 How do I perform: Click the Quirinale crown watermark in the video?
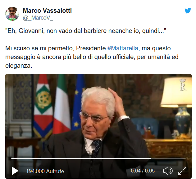(x=183, y=85)
